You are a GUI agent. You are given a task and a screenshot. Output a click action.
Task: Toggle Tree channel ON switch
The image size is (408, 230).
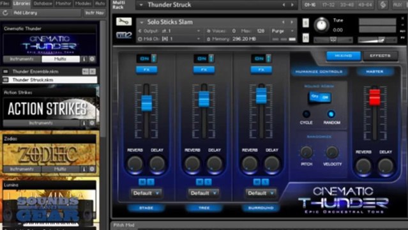(204, 59)
